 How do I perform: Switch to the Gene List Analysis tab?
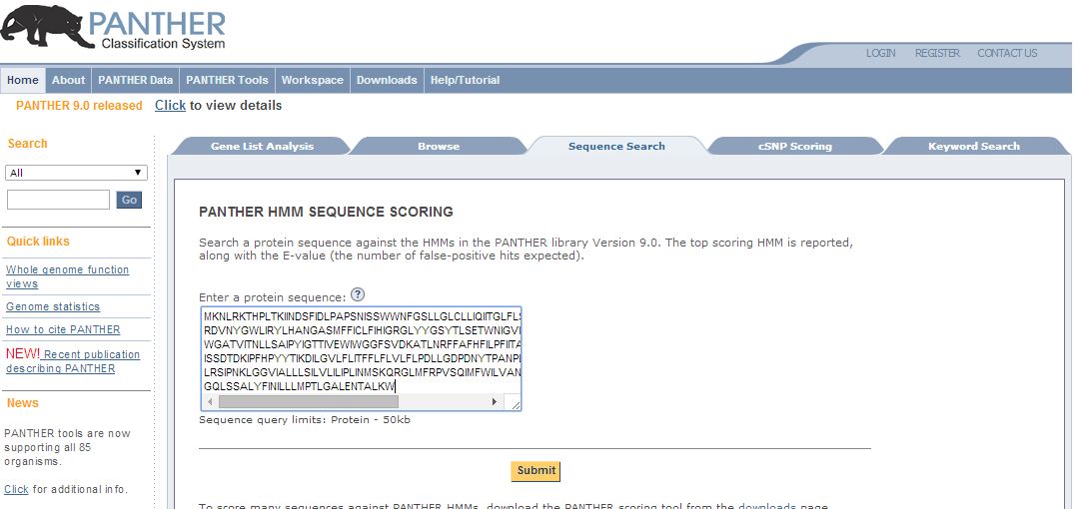pos(262,146)
